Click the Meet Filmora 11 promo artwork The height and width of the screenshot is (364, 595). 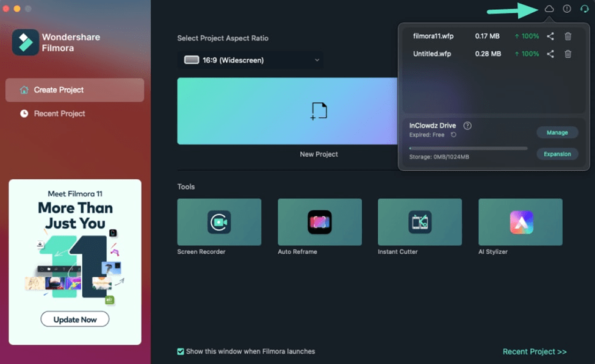click(x=75, y=267)
